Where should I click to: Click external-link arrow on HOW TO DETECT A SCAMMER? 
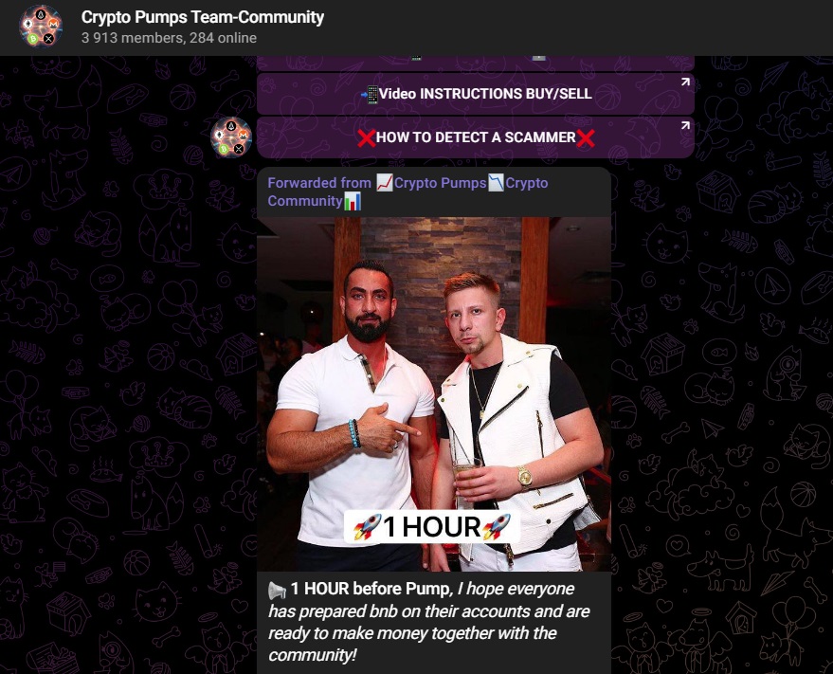click(x=685, y=125)
